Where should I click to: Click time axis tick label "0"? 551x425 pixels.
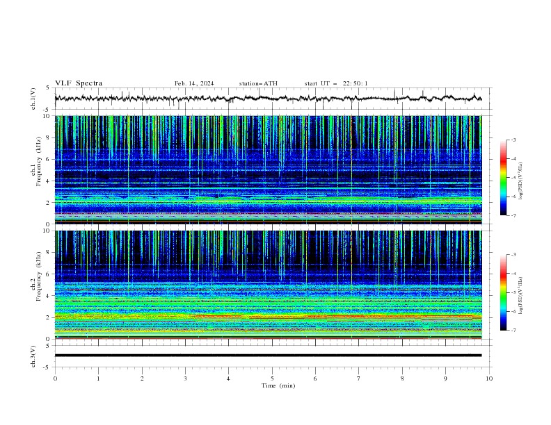(x=55, y=378)
